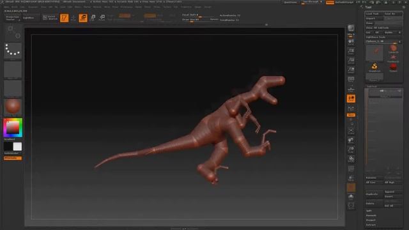
Task: Click Clone All SubTools button
Action: point(383,27)
